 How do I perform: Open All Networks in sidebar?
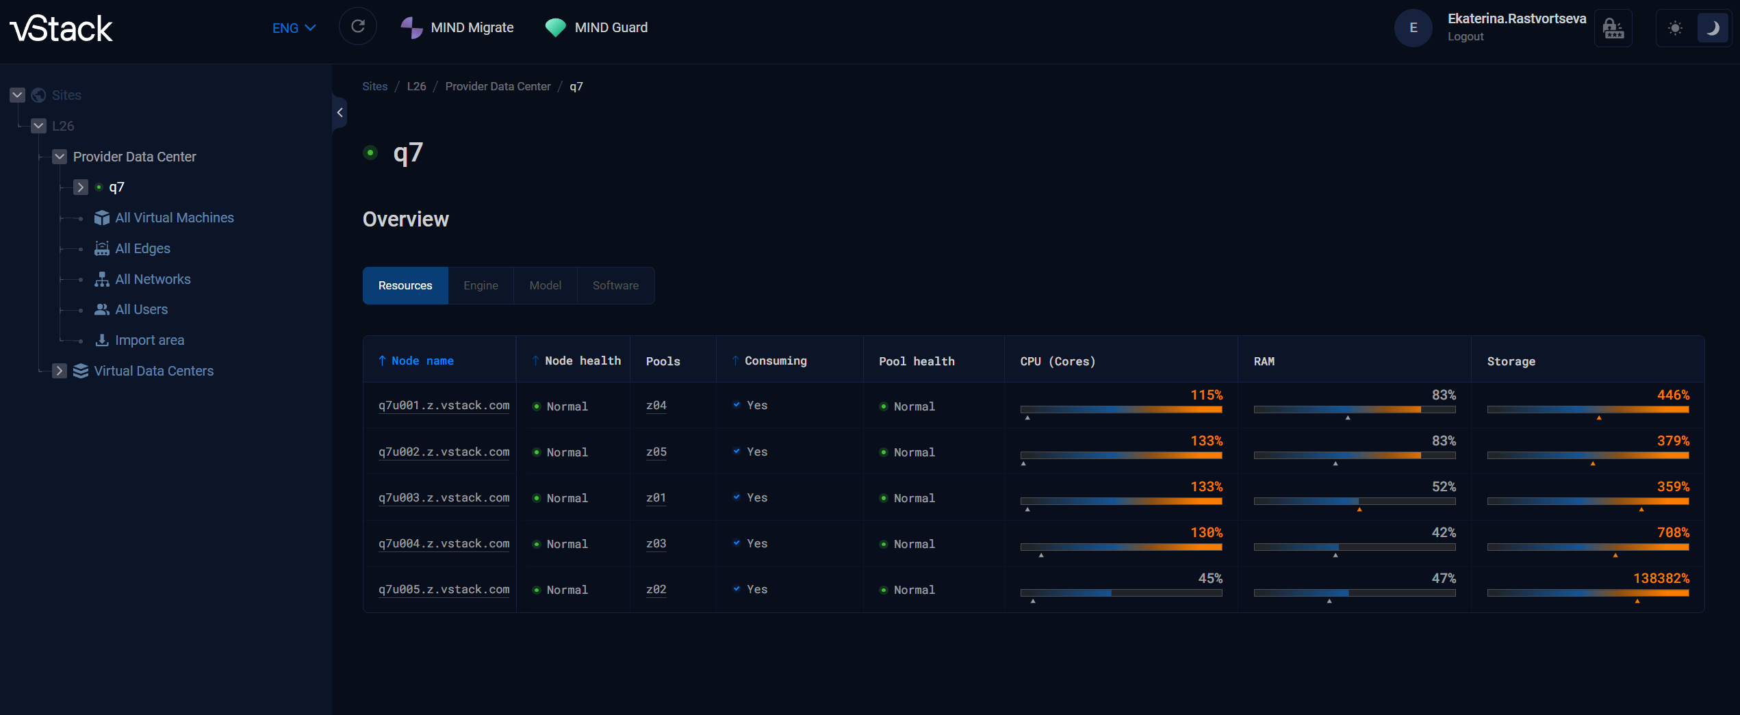(153, 279)
